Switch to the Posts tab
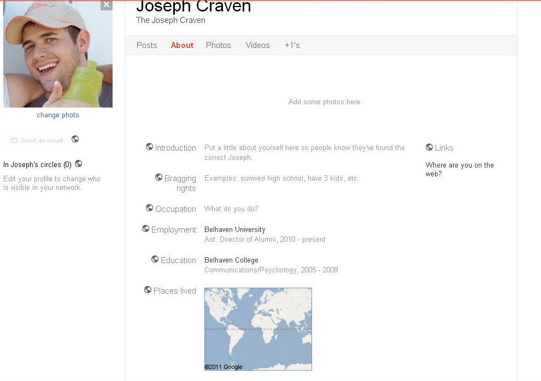The width and height of the screenshot is (541, 381). pos(146,45)
